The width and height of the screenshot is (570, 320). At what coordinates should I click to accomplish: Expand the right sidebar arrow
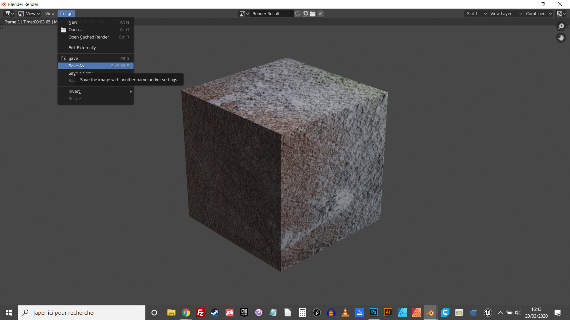(568, 26)
